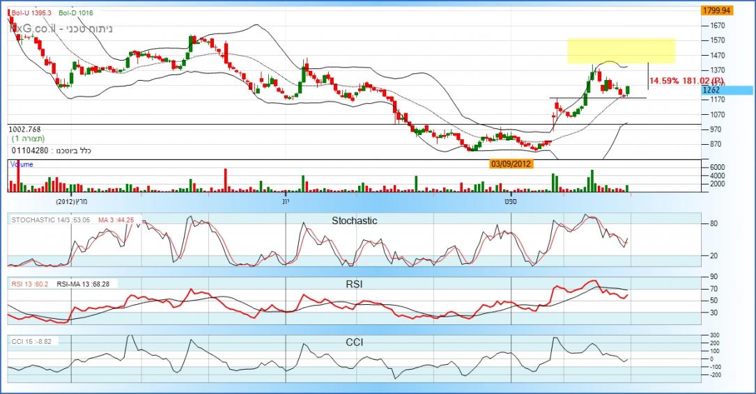Screen dimensions: 756x394
Task: Click the Stochastic panel title
Action: [x=354, y=221]
